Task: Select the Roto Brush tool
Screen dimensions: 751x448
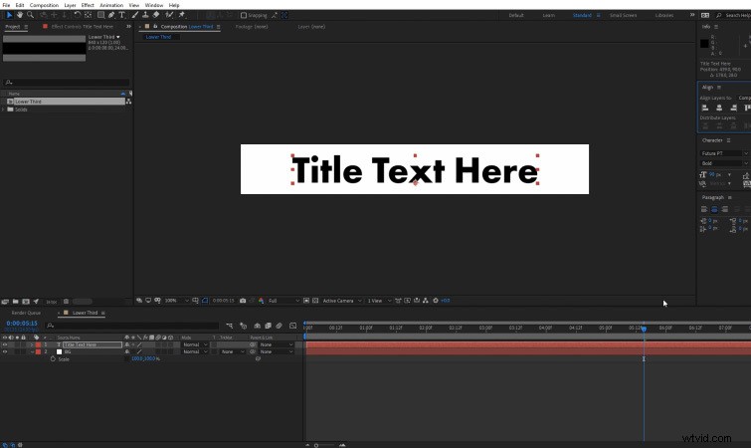Action: [x=169, y=15]
